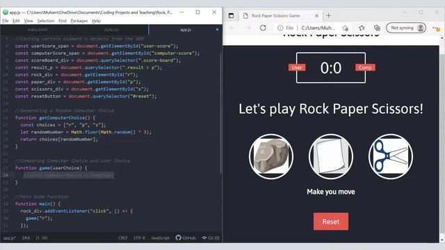Click the UTF-8 encoding selector
The height and width of the screenshot is (250, 445).
(x=139, y=237)
